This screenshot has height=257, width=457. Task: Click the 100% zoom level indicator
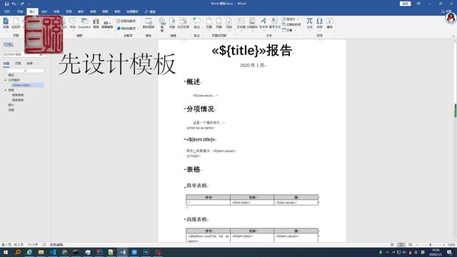[x=451, y=245]
